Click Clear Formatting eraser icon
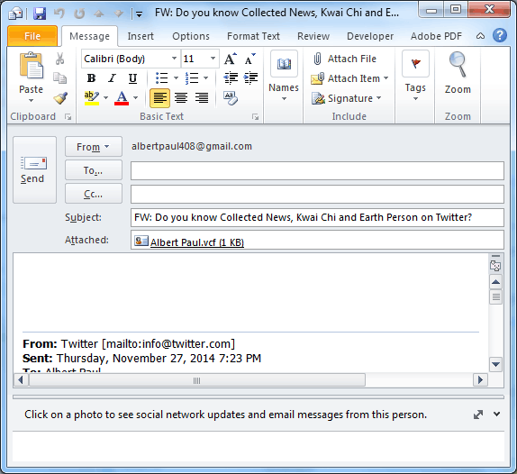 (231, 98)
